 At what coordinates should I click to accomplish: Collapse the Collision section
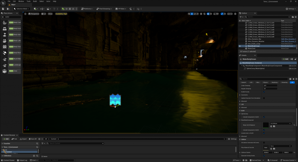click(x=240, y=139)
